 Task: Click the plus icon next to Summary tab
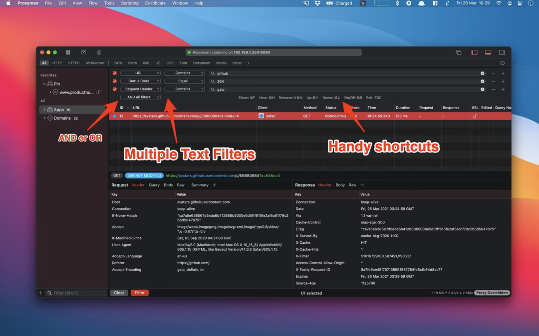215,185
